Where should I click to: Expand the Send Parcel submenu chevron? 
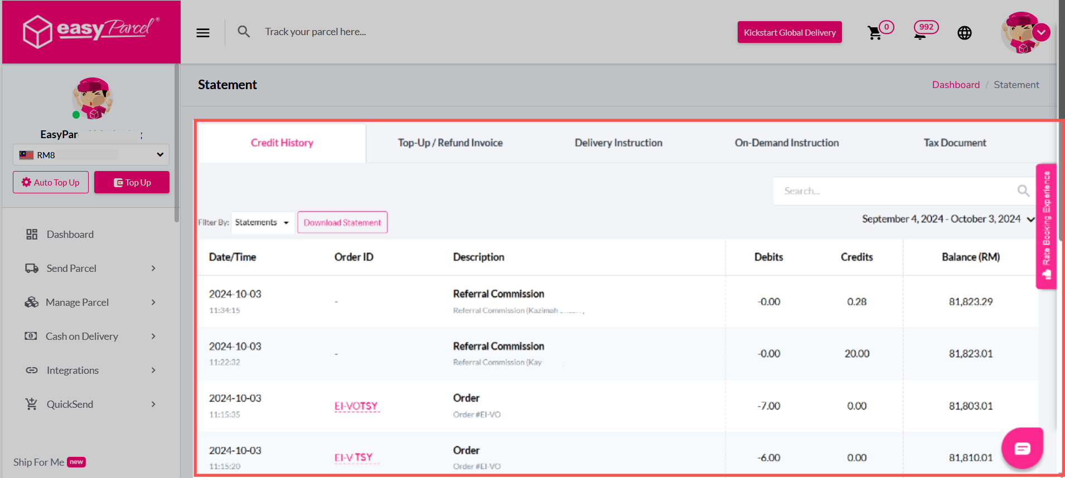[x=153, y=269]
